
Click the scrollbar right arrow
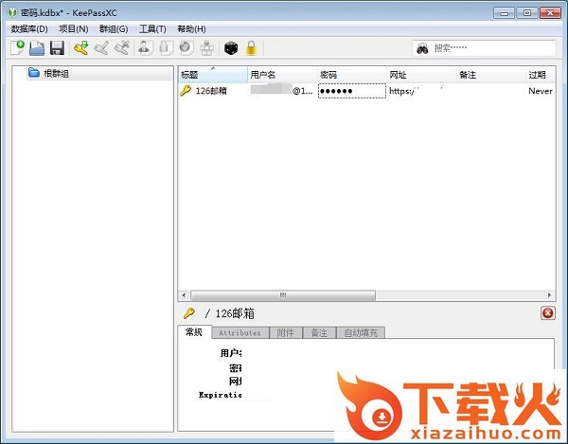click(x=549, y=295)
